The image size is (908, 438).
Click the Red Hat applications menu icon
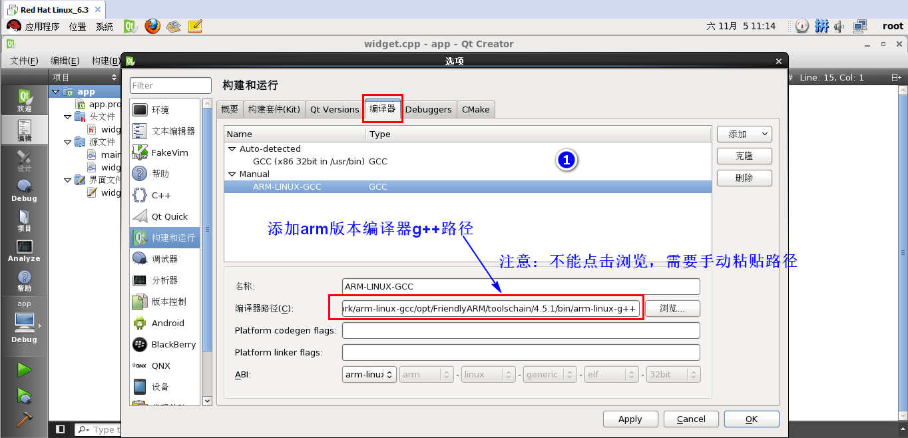(13, 26)
